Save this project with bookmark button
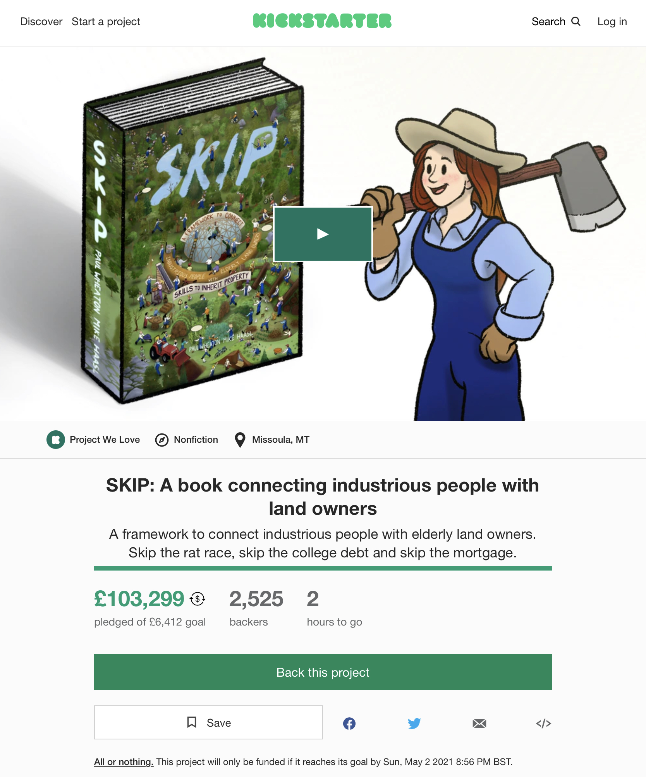Image resolution: width=646 pixels, height=777 pixels. point(208,722)
